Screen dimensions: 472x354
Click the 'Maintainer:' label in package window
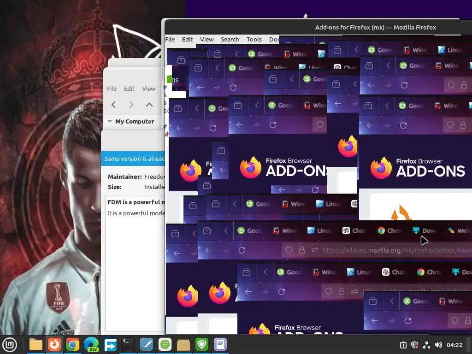pos(124,177)
